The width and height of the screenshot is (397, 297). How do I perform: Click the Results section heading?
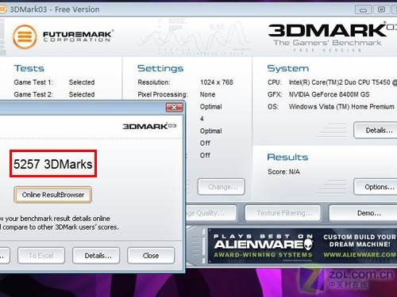click(x=287, y=157)
